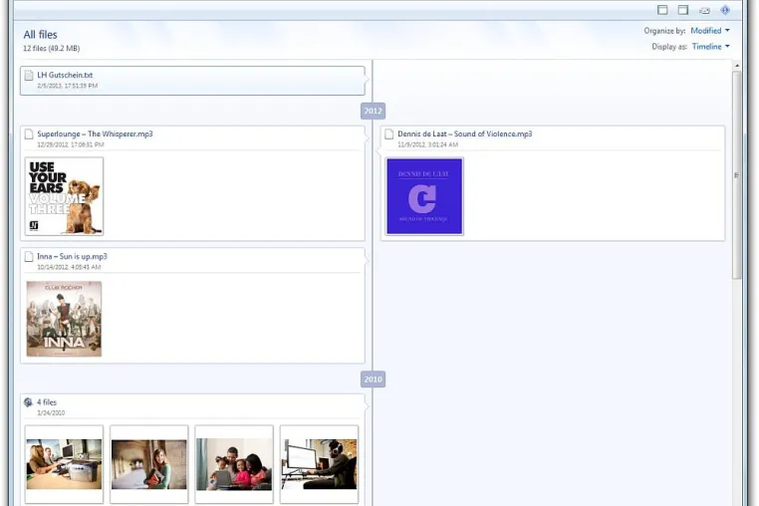Open the photo of man wearing headphones at desk
Viewport: 759px width, 506px height.
pos(320,464)
